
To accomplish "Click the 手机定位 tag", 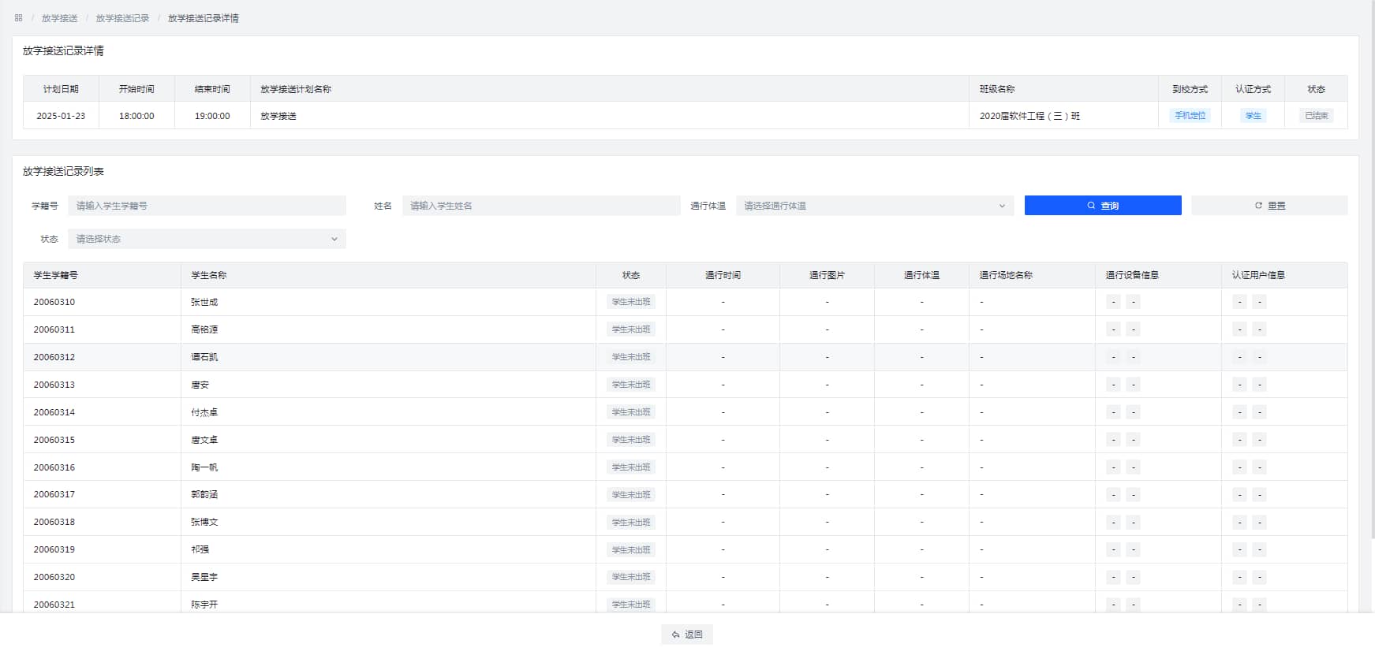I will (1190, 116).
